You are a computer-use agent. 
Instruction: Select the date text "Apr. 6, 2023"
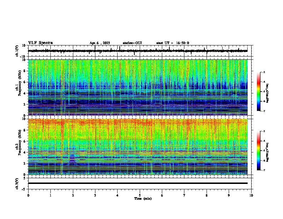100,43
